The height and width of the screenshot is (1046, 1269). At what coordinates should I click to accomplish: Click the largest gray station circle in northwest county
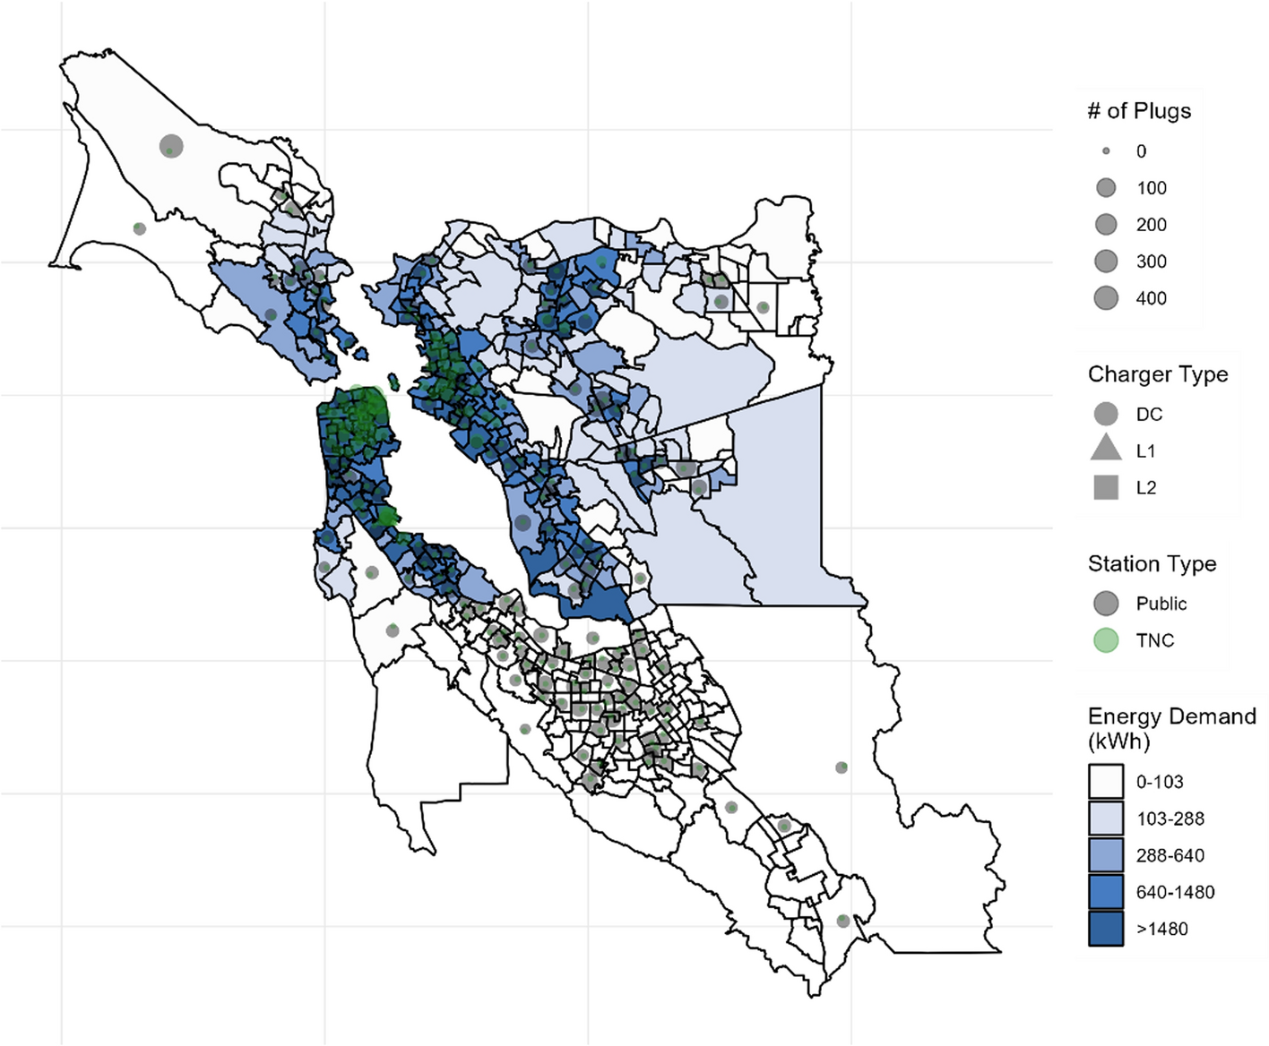coord(171,145)
